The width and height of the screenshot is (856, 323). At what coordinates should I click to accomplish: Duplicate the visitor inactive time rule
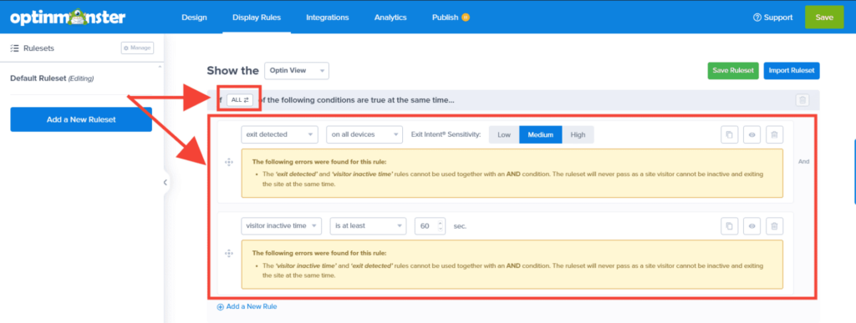(729, 226)
